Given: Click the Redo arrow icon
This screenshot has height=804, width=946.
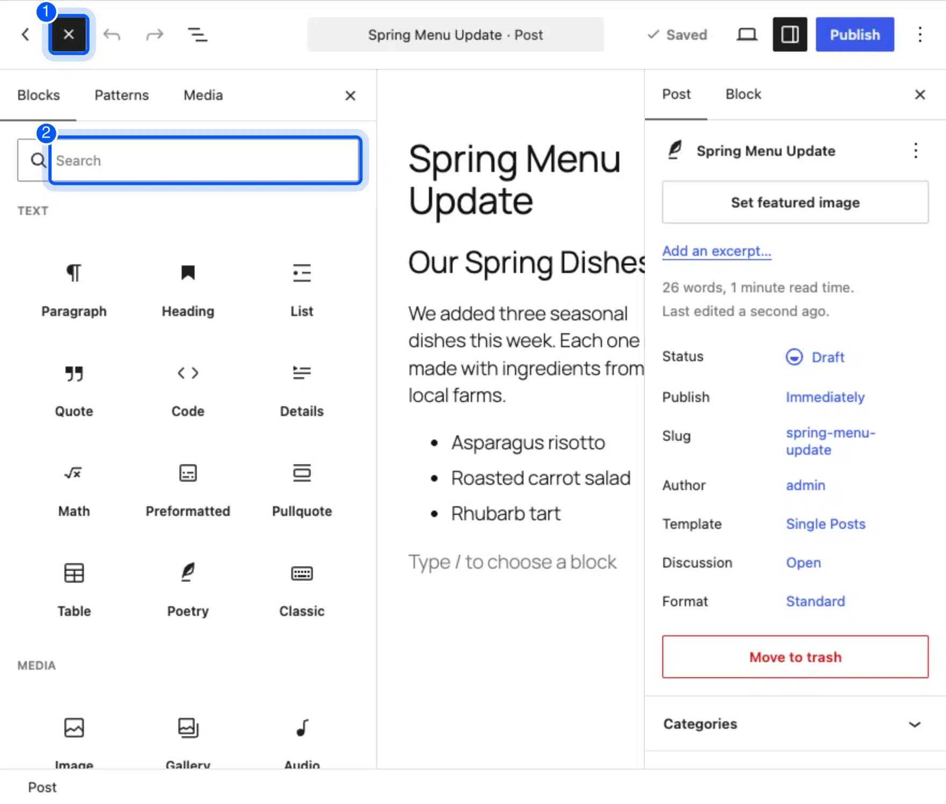Looking at the screenshot, I should click(x=155, y=35).
